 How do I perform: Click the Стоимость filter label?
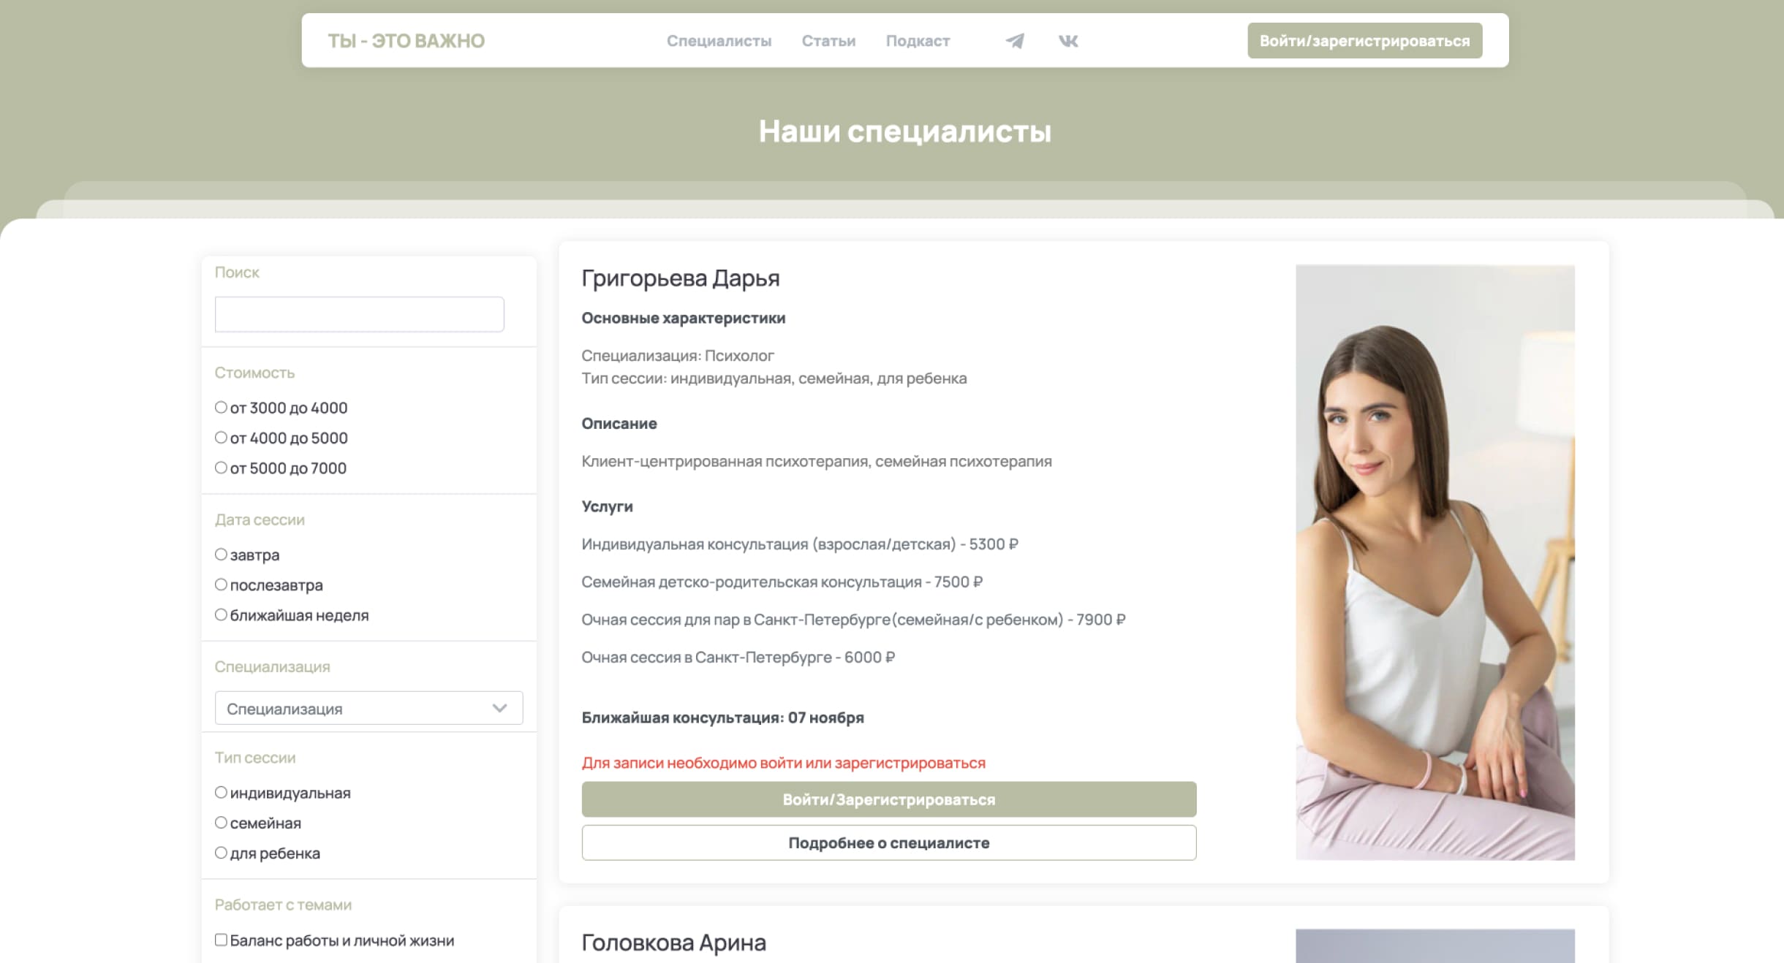click(x=254, y=373)
